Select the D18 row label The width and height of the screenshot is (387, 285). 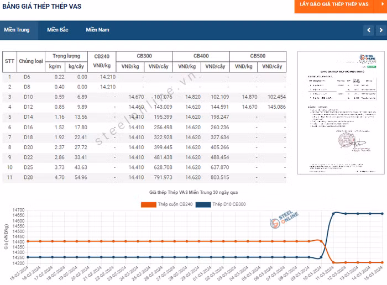click(x=28, y=138)
